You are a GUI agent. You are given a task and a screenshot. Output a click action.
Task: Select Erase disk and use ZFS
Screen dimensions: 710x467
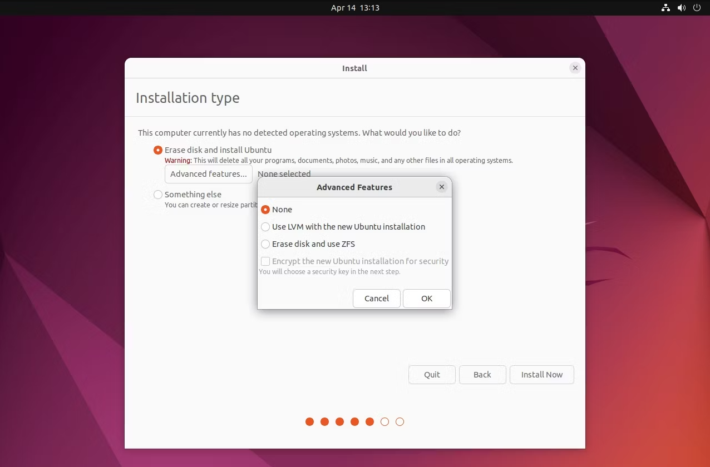(x=265, y=244)
